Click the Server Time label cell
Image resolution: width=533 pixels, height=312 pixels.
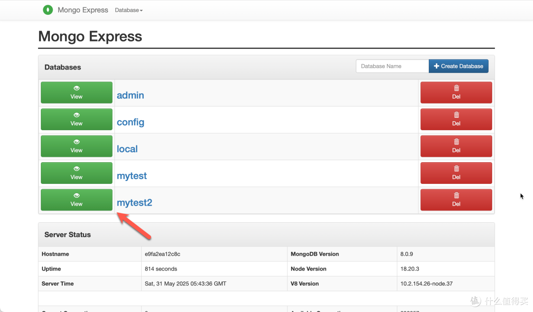[x=90, y=283]
